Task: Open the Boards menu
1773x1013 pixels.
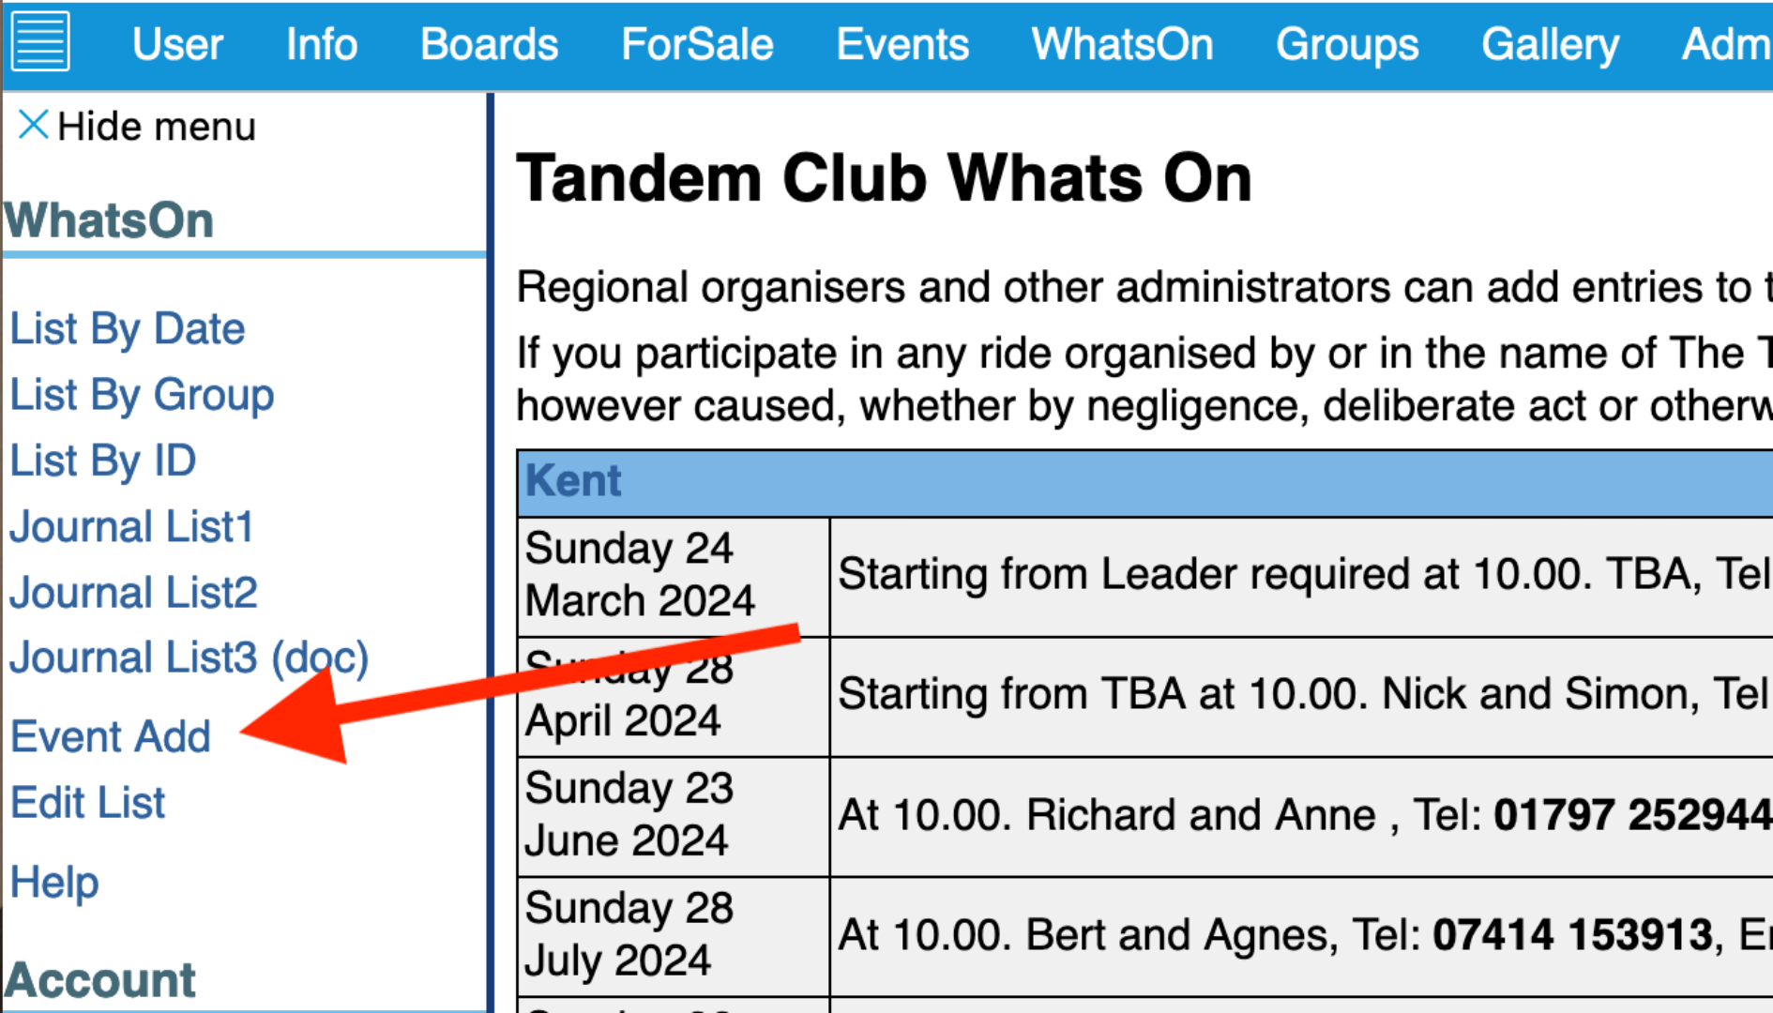Action: tap(489, 44)
